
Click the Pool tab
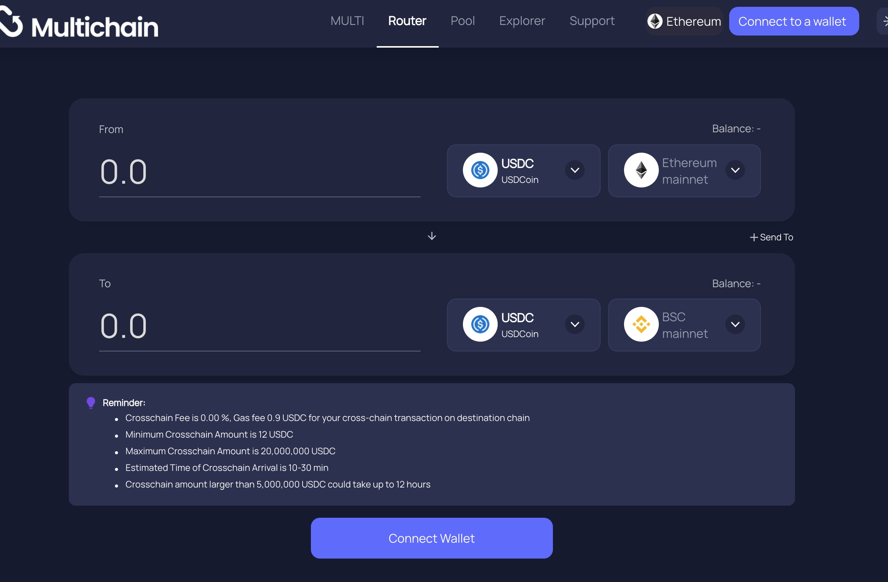pyautogui.click(x=462, y=21)
